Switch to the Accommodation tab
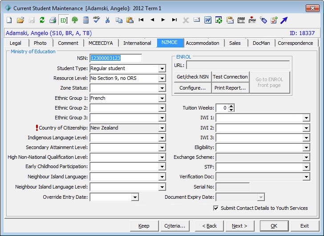 pos(202,43)
